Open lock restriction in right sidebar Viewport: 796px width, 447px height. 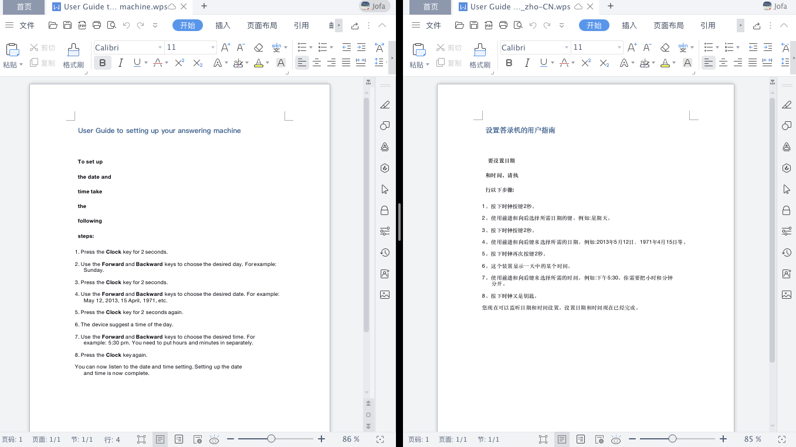click(x=787, y=210)
